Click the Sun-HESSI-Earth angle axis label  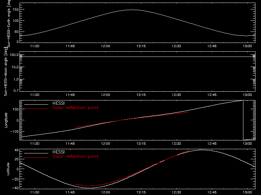(9, 24)
